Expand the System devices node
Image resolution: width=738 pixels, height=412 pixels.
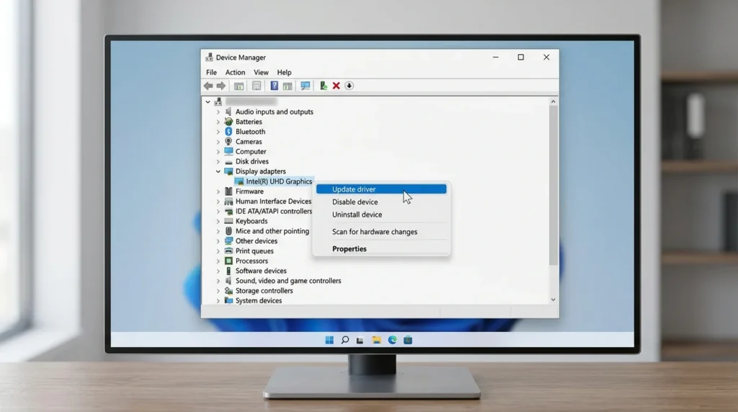(218, 300)
